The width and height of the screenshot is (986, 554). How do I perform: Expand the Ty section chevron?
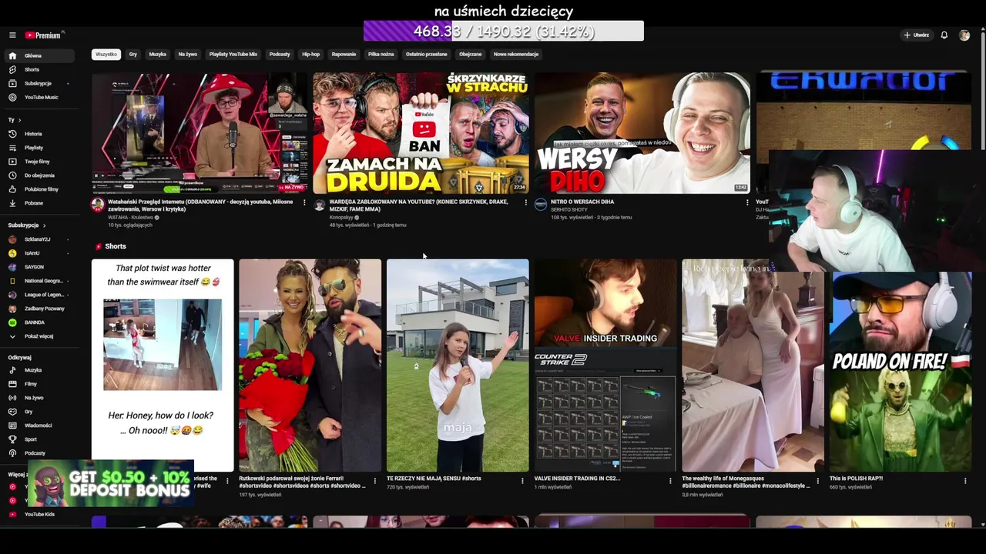tap(19, 120)
